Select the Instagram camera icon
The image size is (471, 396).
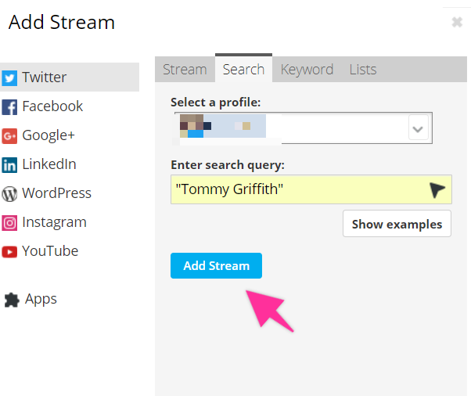(10, 222)
